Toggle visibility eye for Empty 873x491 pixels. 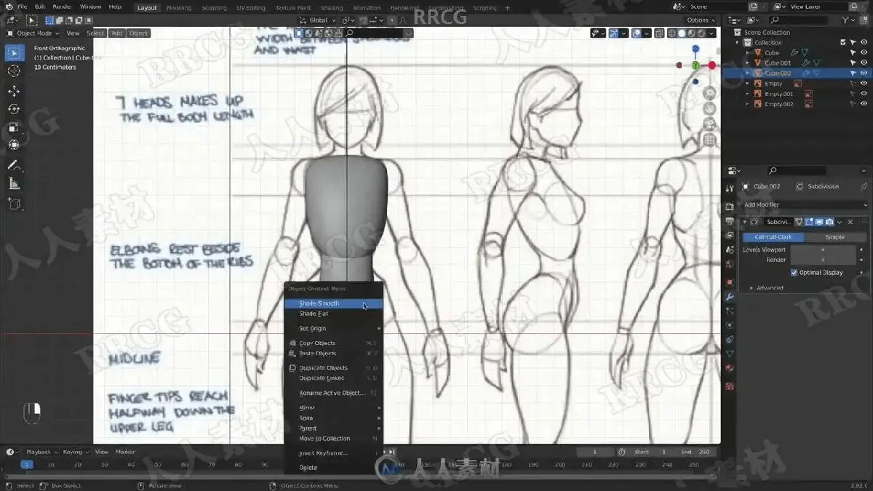coord(864,83)
